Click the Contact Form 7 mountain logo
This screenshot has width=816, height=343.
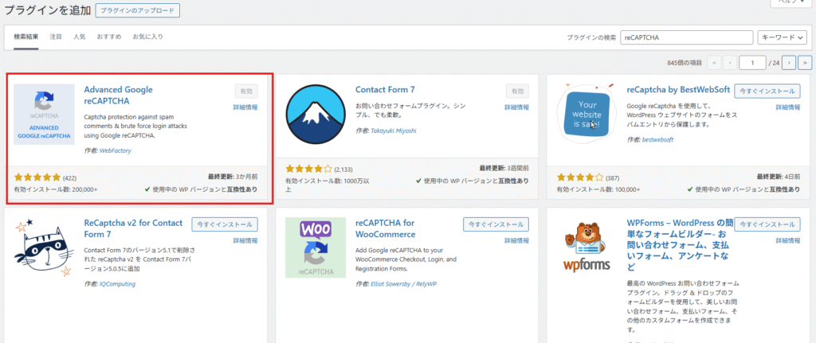[x=316, y=115]
